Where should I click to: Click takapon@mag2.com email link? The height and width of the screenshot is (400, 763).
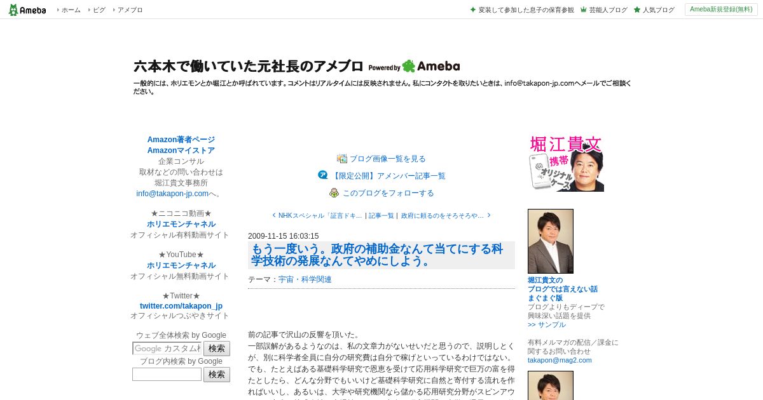tap(560, 360)
